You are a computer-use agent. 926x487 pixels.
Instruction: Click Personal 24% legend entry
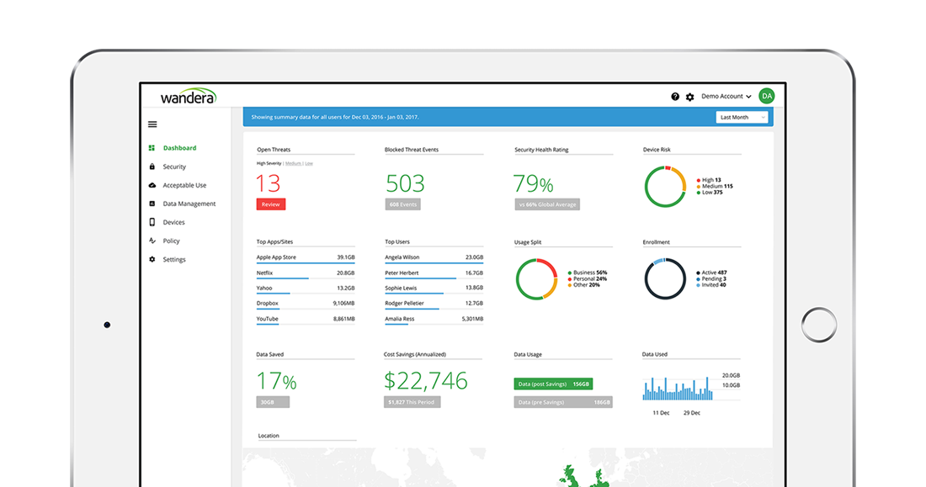click(x=588, y=278)
